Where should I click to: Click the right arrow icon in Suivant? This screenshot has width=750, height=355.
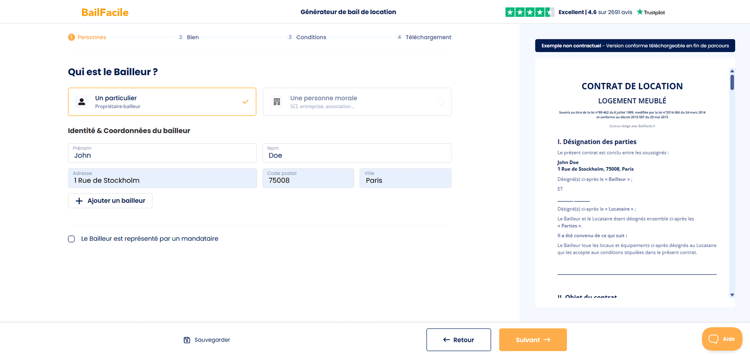point(547,340)
